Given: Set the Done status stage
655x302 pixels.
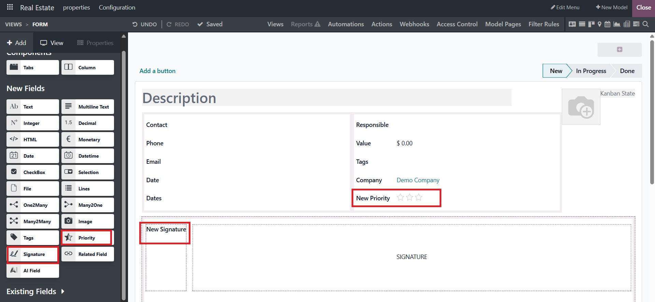Looking at the screenshot, I should tap(627, 71).
